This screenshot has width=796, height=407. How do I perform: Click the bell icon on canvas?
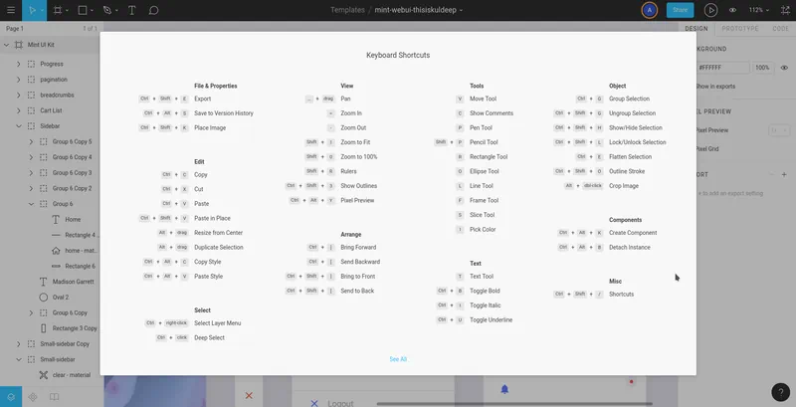tap(504, 389)
